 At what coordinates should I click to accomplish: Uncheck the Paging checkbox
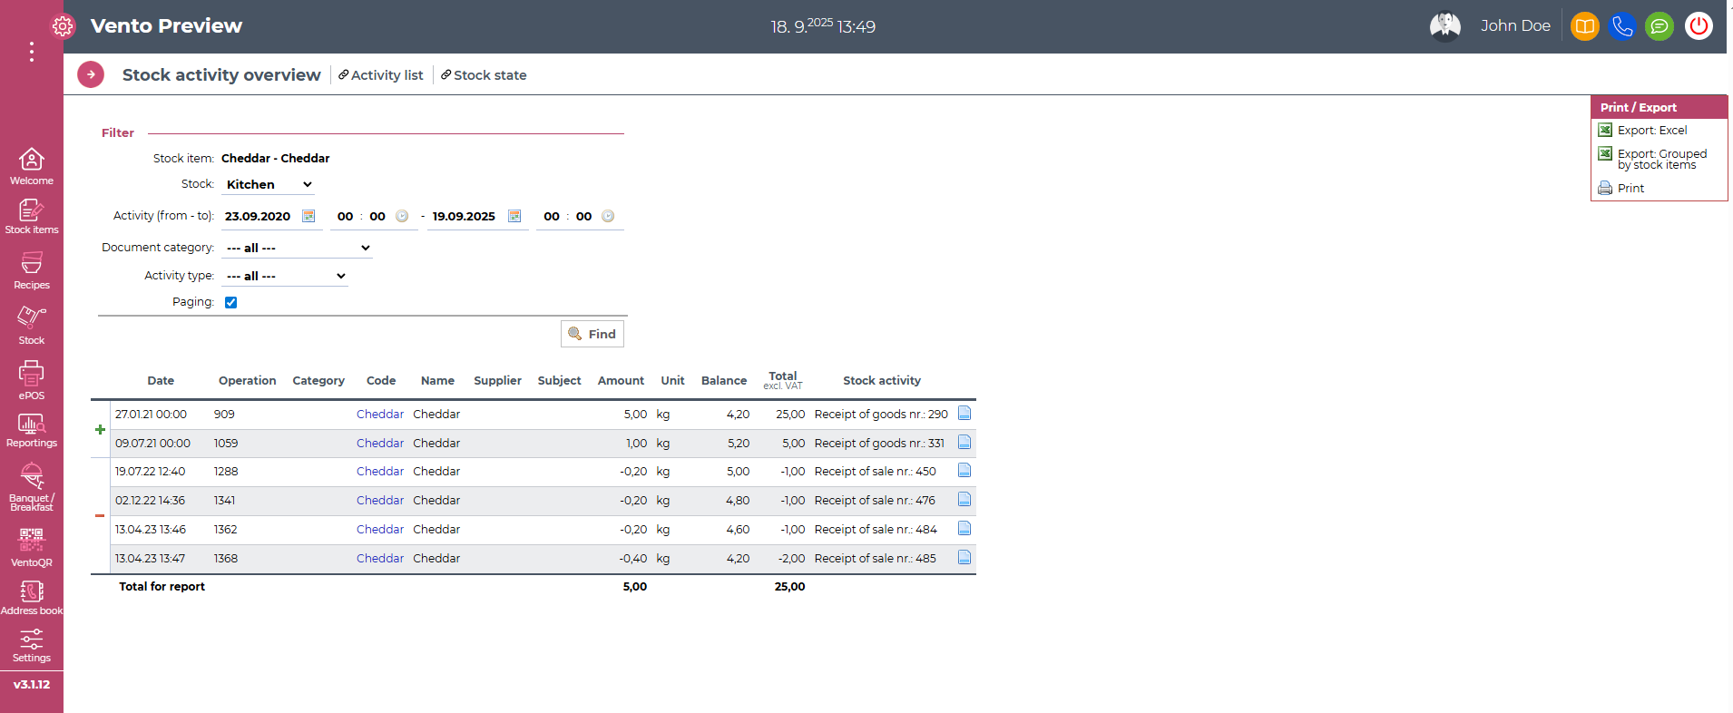[x=231, y=303]
